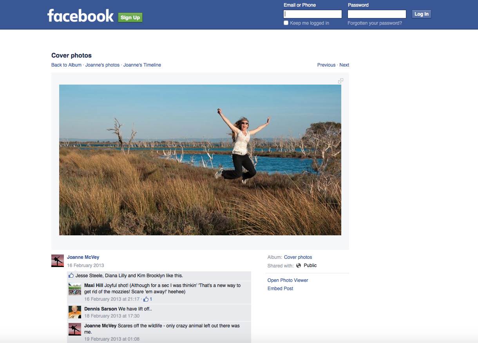Go to the Next photo
478x343 pixels.
(x=344, y=65)
